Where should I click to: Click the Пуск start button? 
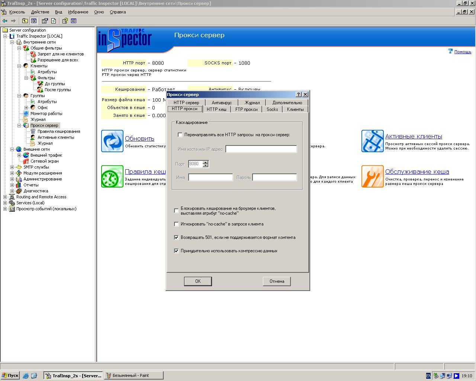10,375
